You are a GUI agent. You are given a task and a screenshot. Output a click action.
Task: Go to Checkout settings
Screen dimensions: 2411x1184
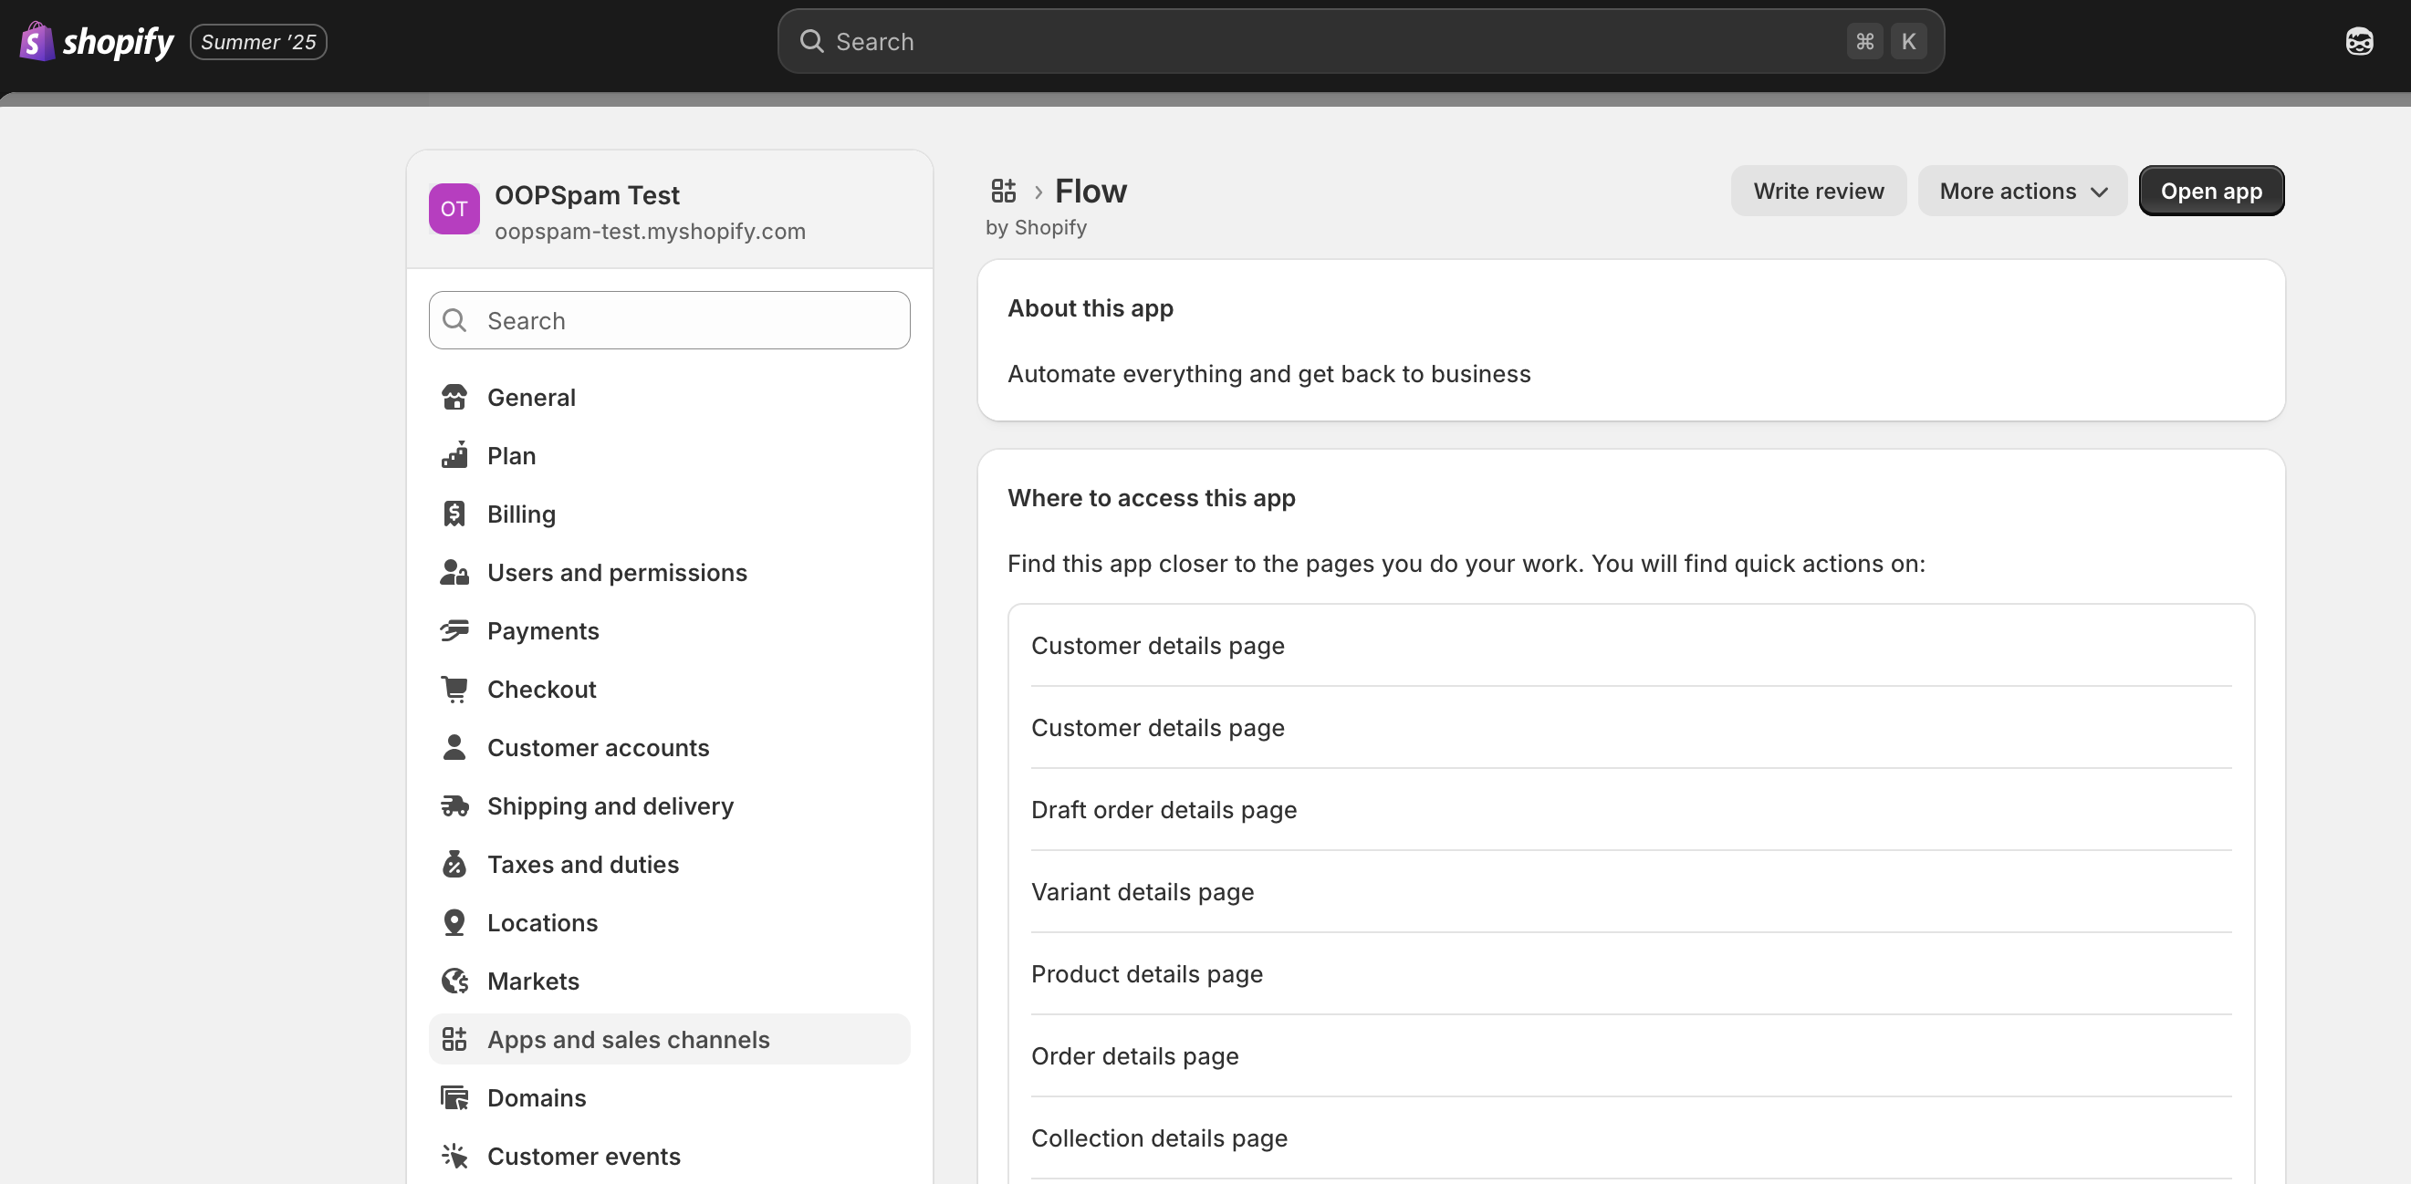[x=669, y=690]
